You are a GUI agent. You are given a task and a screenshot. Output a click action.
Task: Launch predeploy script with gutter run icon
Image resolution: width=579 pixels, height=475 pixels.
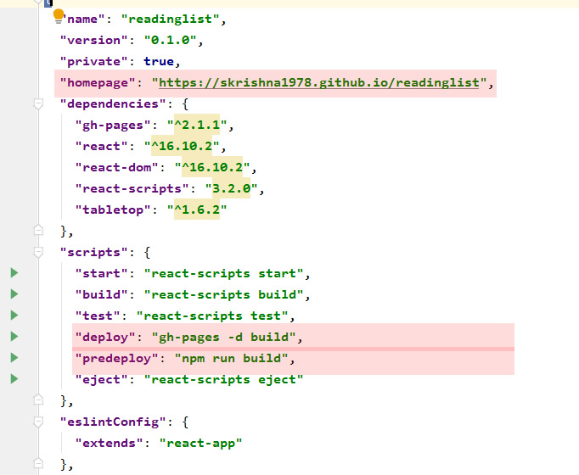[14, 358]
